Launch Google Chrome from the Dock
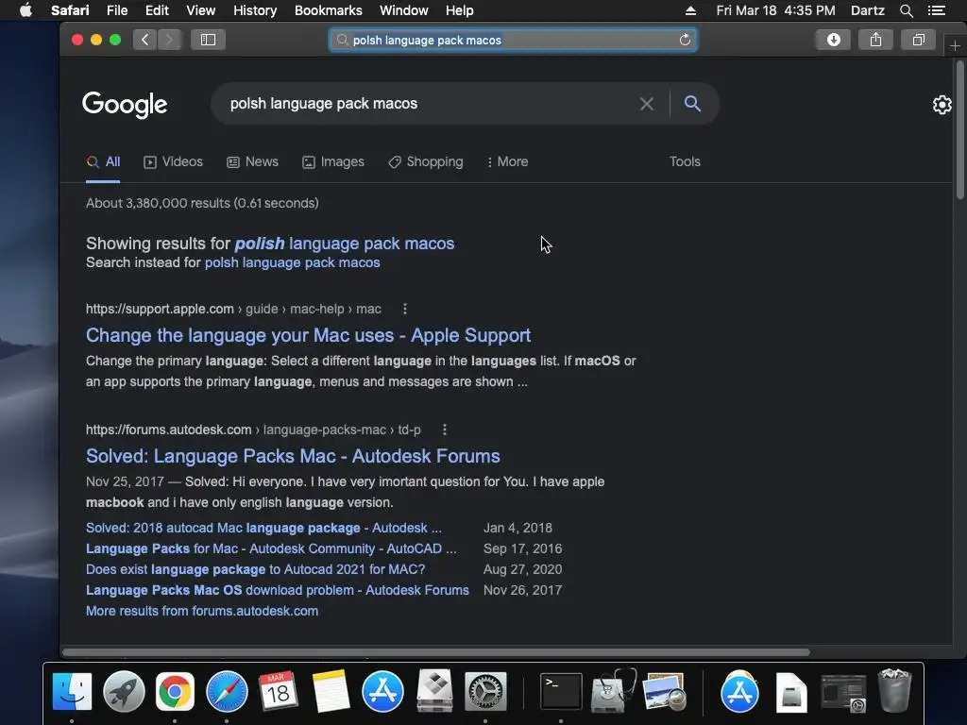This screenshot has height=725, width=967. pos(175,691)
